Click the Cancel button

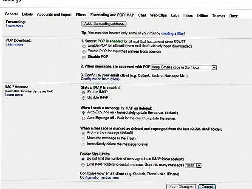tap(207, 187)
